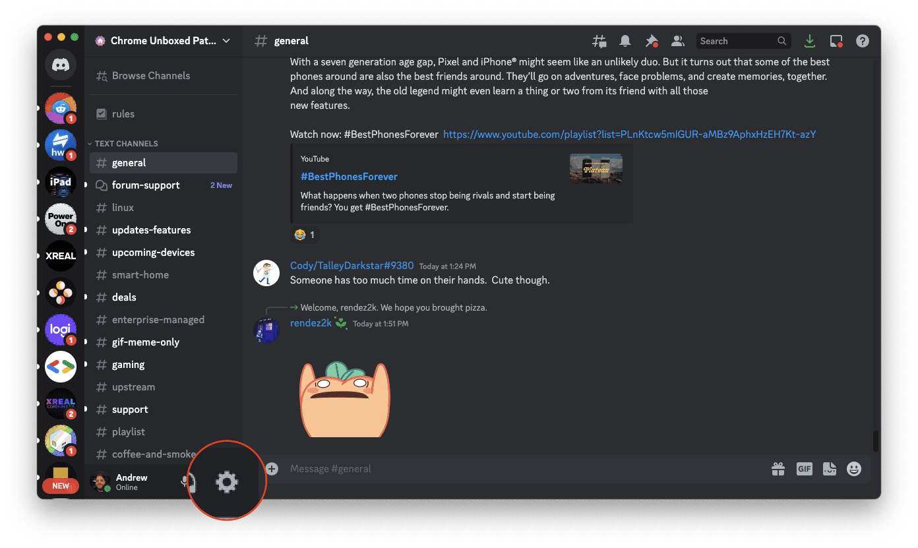Viewport: 918px width, 548px height.
Task: Click the Search field
Action: 743,41
